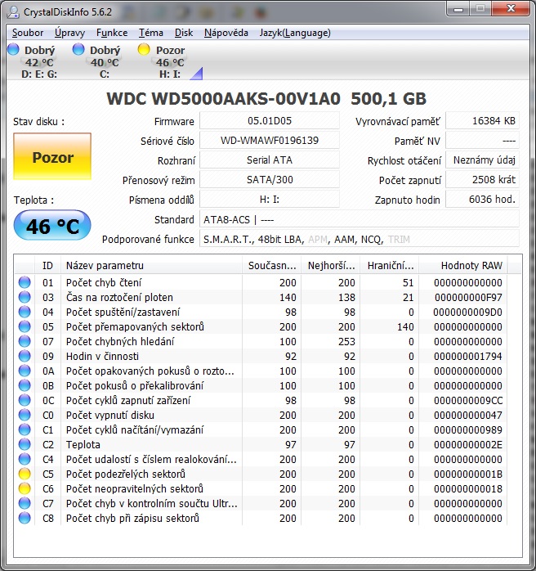Click status icon for row 0A
Image resolution: width=536 pixels, height=571 pixels.
[25, 371]
